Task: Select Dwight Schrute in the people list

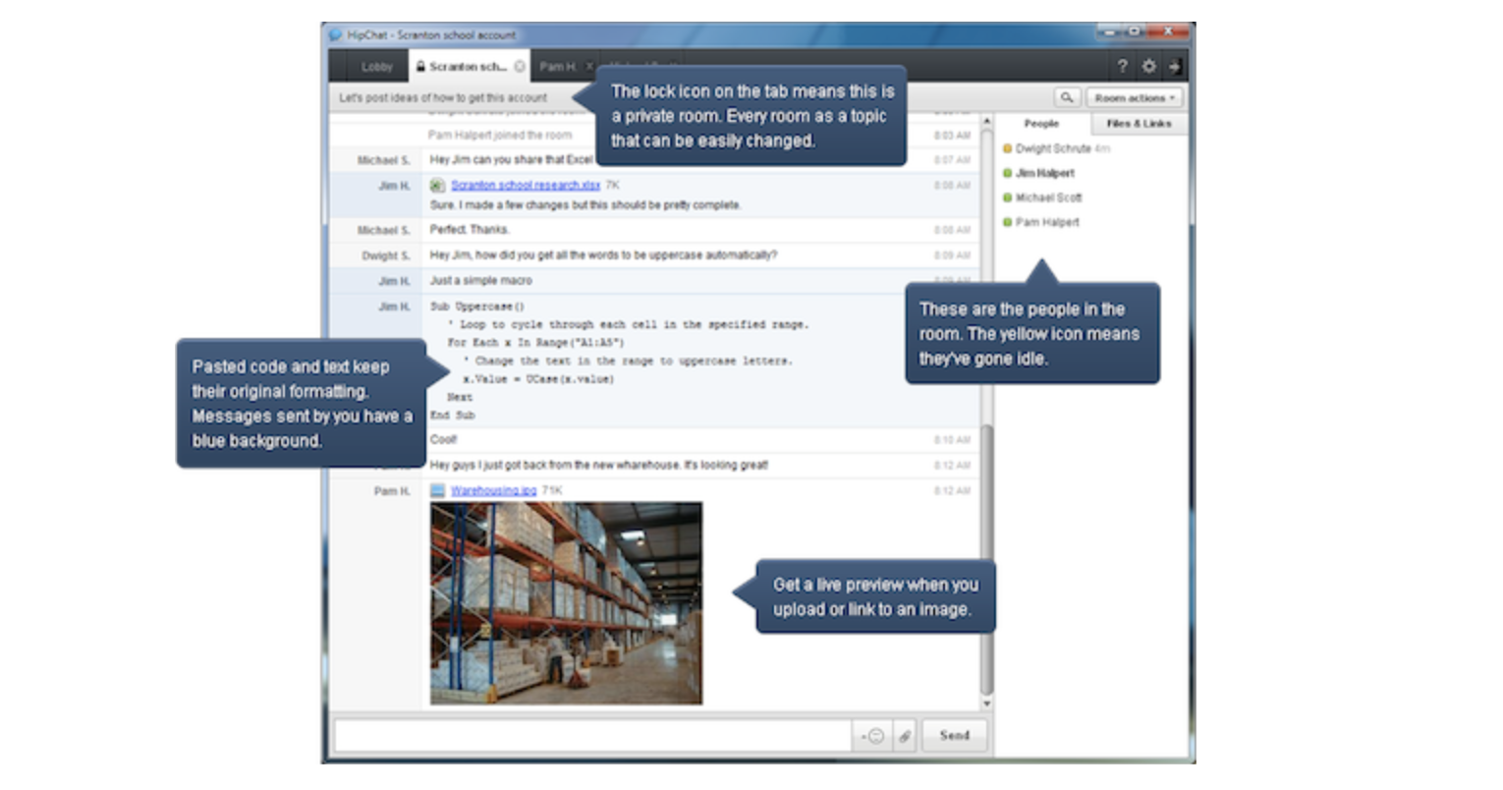Action: click(1053, 148)
